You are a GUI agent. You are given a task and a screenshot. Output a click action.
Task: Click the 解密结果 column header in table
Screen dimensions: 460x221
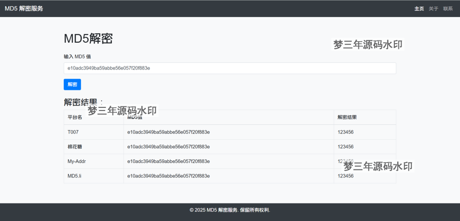tap(347, 117)
